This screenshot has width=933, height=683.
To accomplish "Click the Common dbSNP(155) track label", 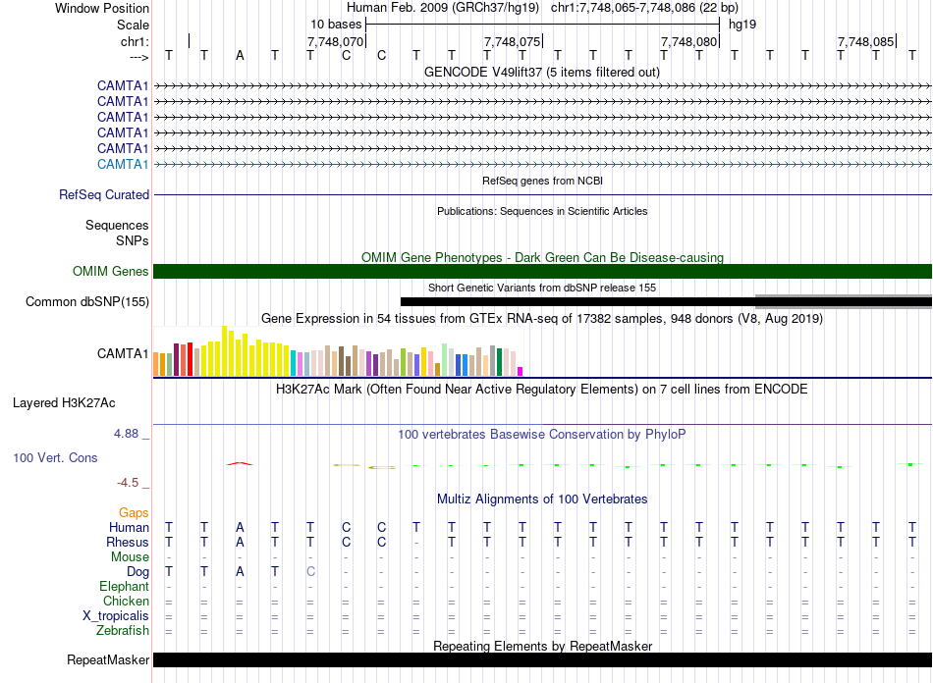I will tap(87, 302).
